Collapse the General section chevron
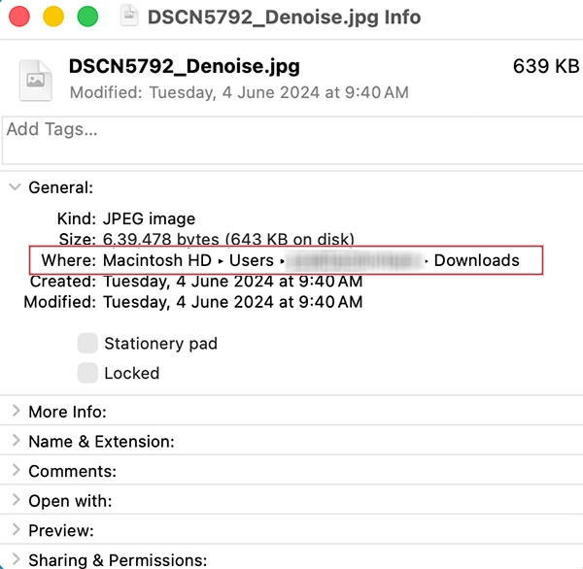The width and height of the screenshot is (583, 569). 15,186
